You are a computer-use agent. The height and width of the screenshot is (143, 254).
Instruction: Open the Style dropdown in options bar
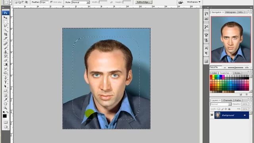click(x=81, y=2)
